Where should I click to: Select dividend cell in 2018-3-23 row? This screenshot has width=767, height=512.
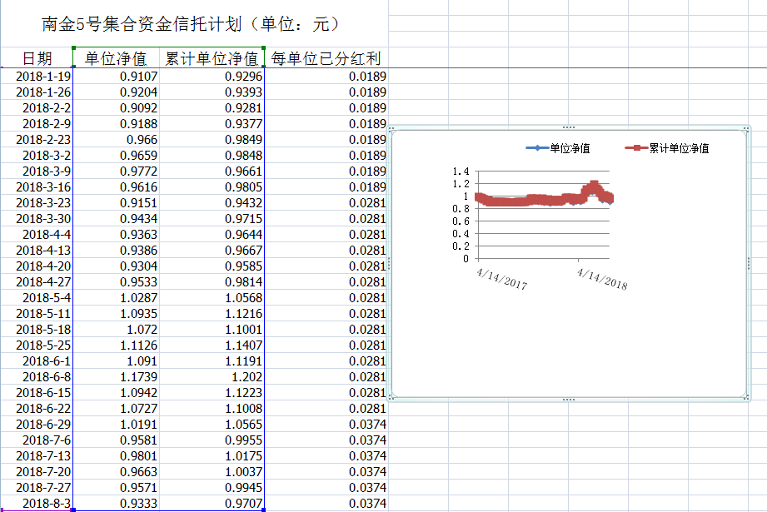tap(326, 202)
